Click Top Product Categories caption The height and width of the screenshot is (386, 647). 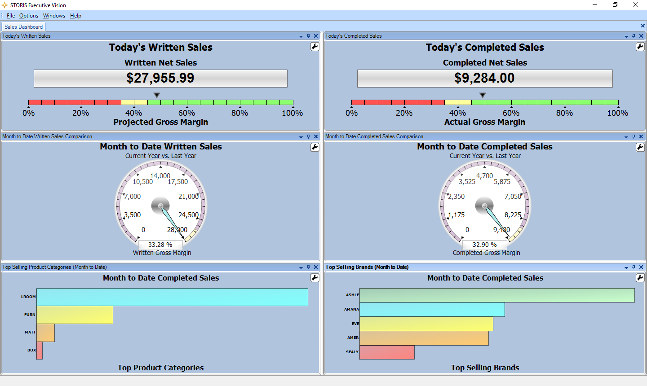(161, 368)
